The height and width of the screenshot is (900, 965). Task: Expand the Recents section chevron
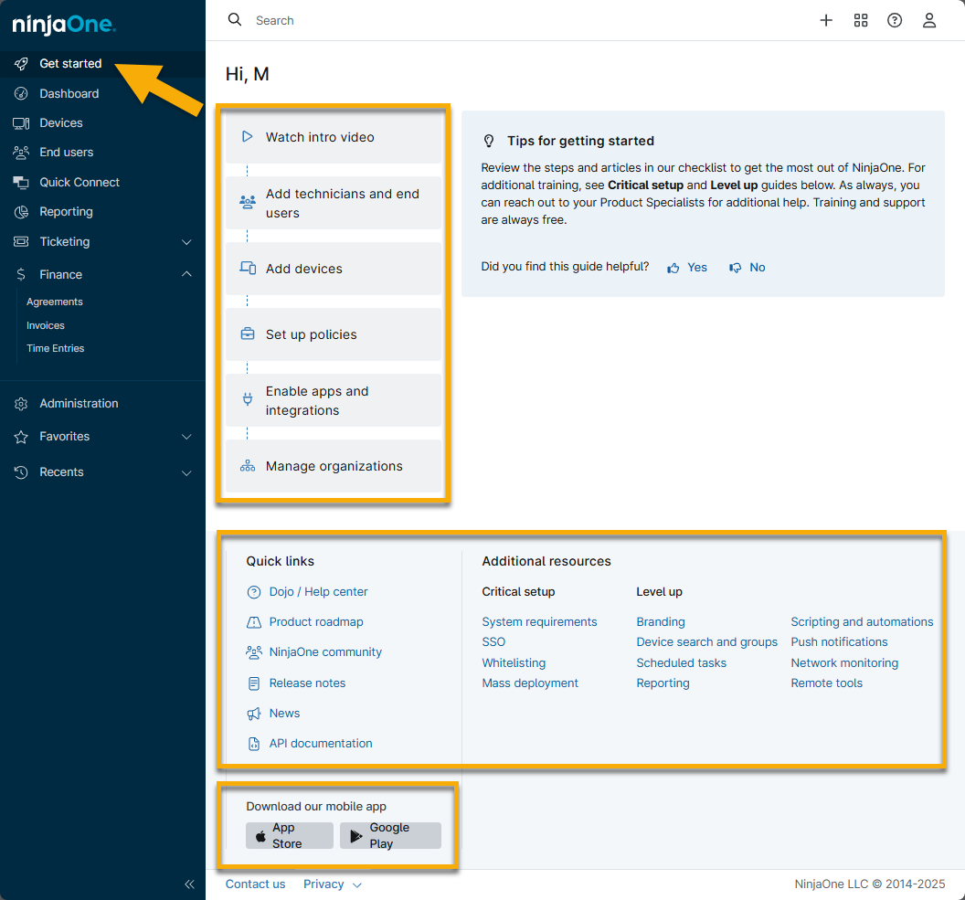186,472
